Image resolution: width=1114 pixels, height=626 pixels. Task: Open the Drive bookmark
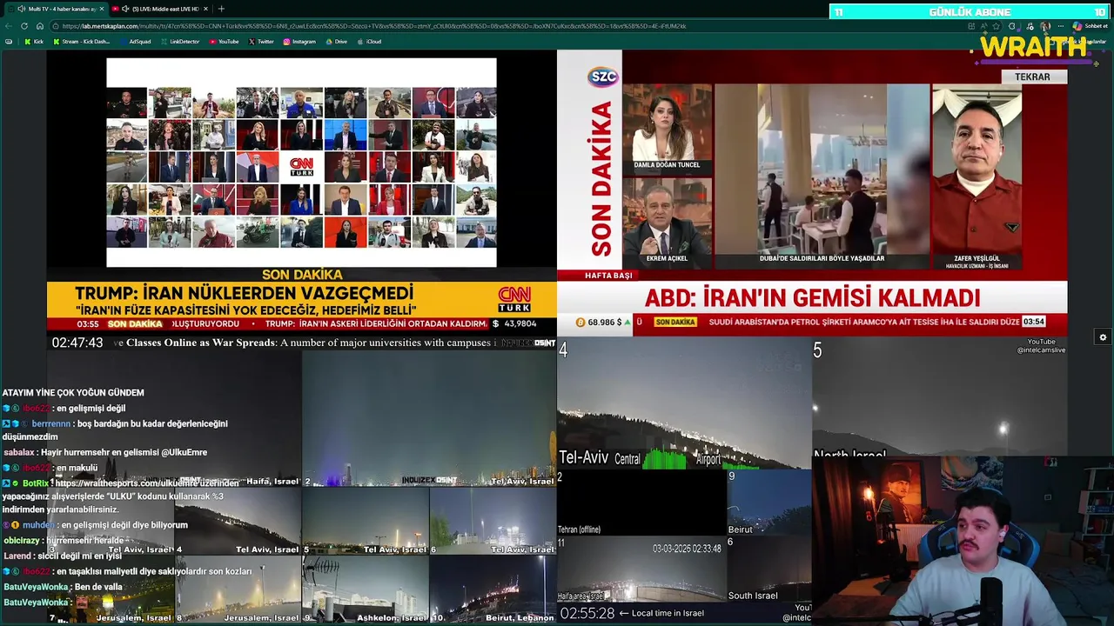[x=336, y=41]
